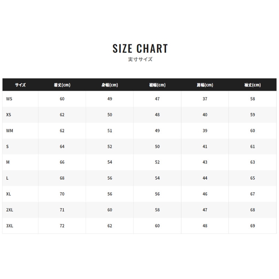Click the 2XL size row label
279x279 pixels.
10,210
